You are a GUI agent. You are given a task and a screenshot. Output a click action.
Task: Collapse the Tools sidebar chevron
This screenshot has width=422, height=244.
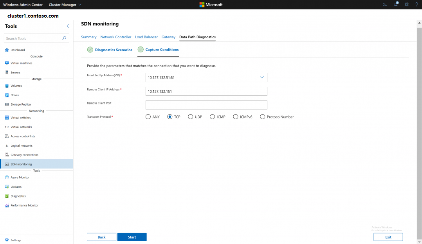(68, 26)
